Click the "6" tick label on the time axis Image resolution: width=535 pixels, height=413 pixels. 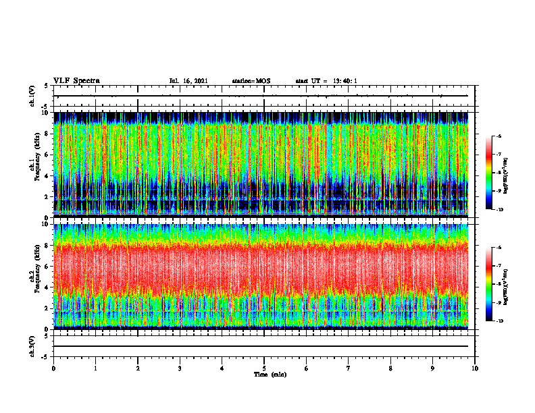[x=307, y=368]
